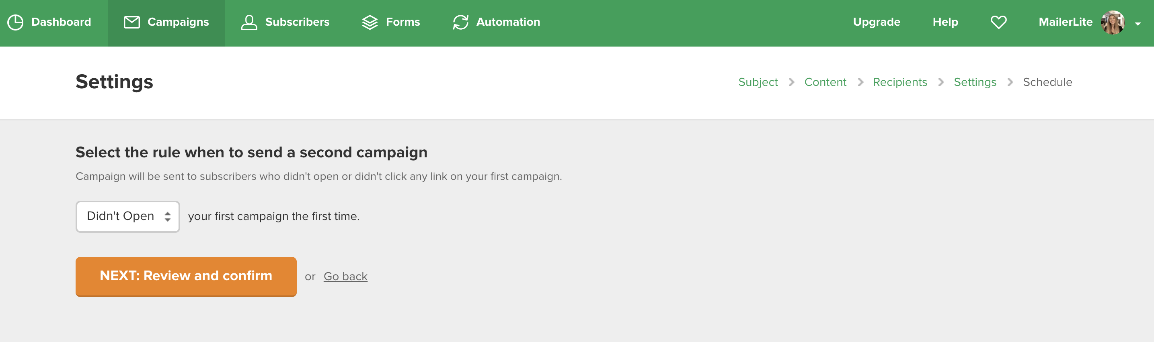
Task: Select the Schedule breadcrumb step
Action: (1047, 82)
